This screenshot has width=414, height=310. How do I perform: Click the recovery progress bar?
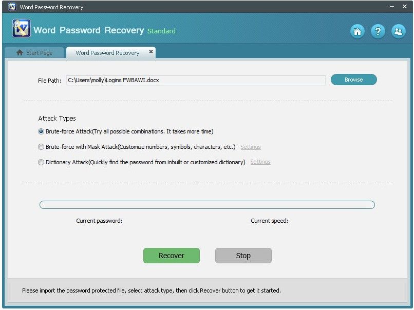pos(207,205)
